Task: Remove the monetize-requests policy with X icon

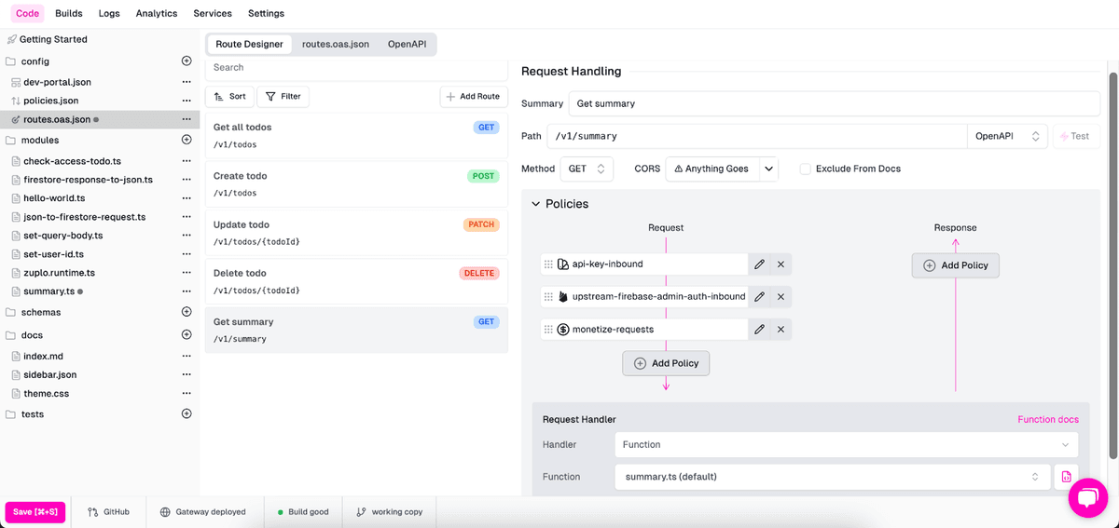Action: click(781, 330)
